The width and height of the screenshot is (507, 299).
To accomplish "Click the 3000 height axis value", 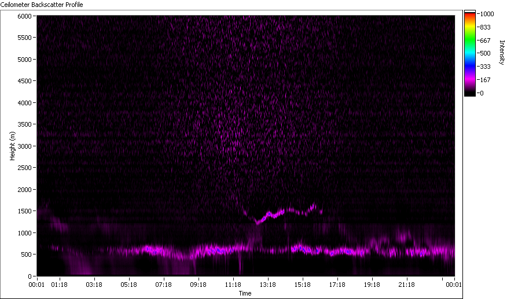I will coord(24,146).
